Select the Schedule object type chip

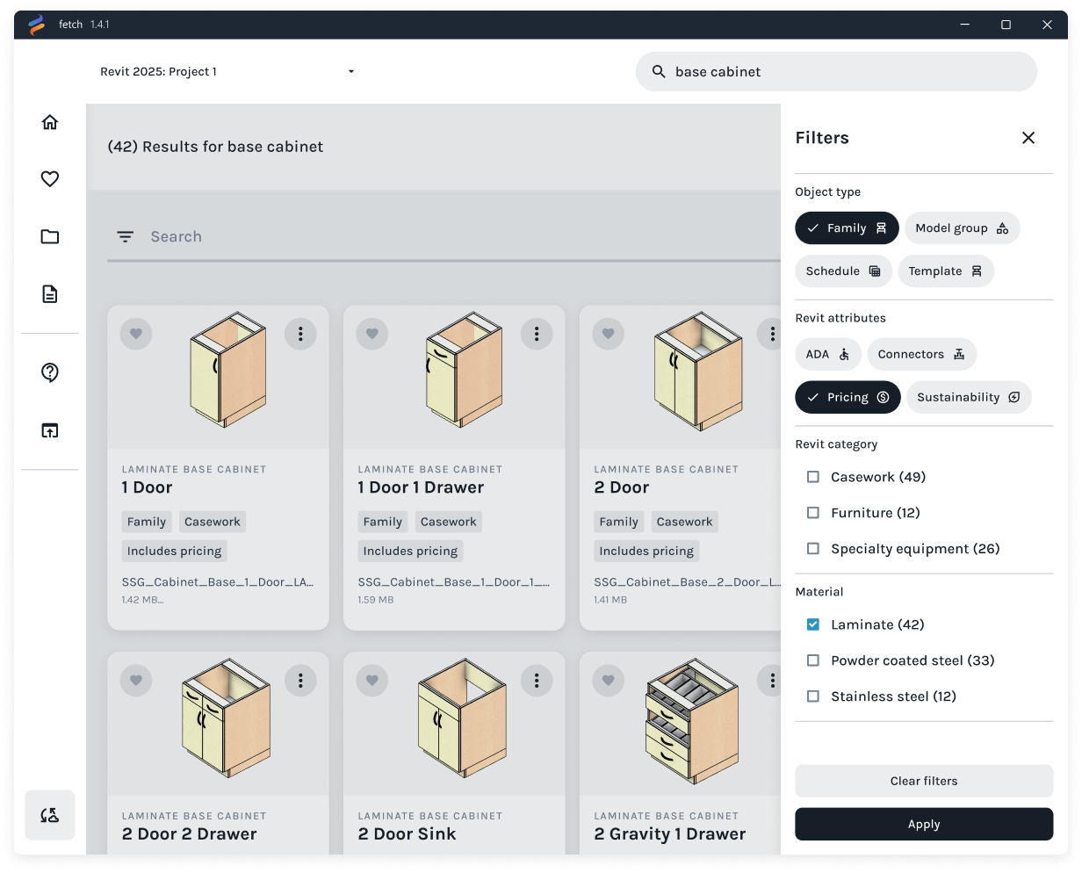click(843, 271)
